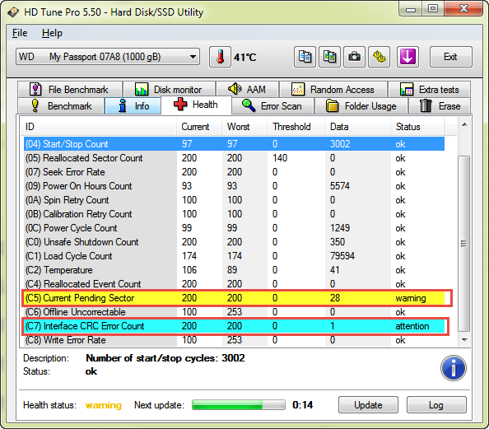Screen dimensions: 489x429
Task: Switch to the Erase tab
Action: pos(440,106)
